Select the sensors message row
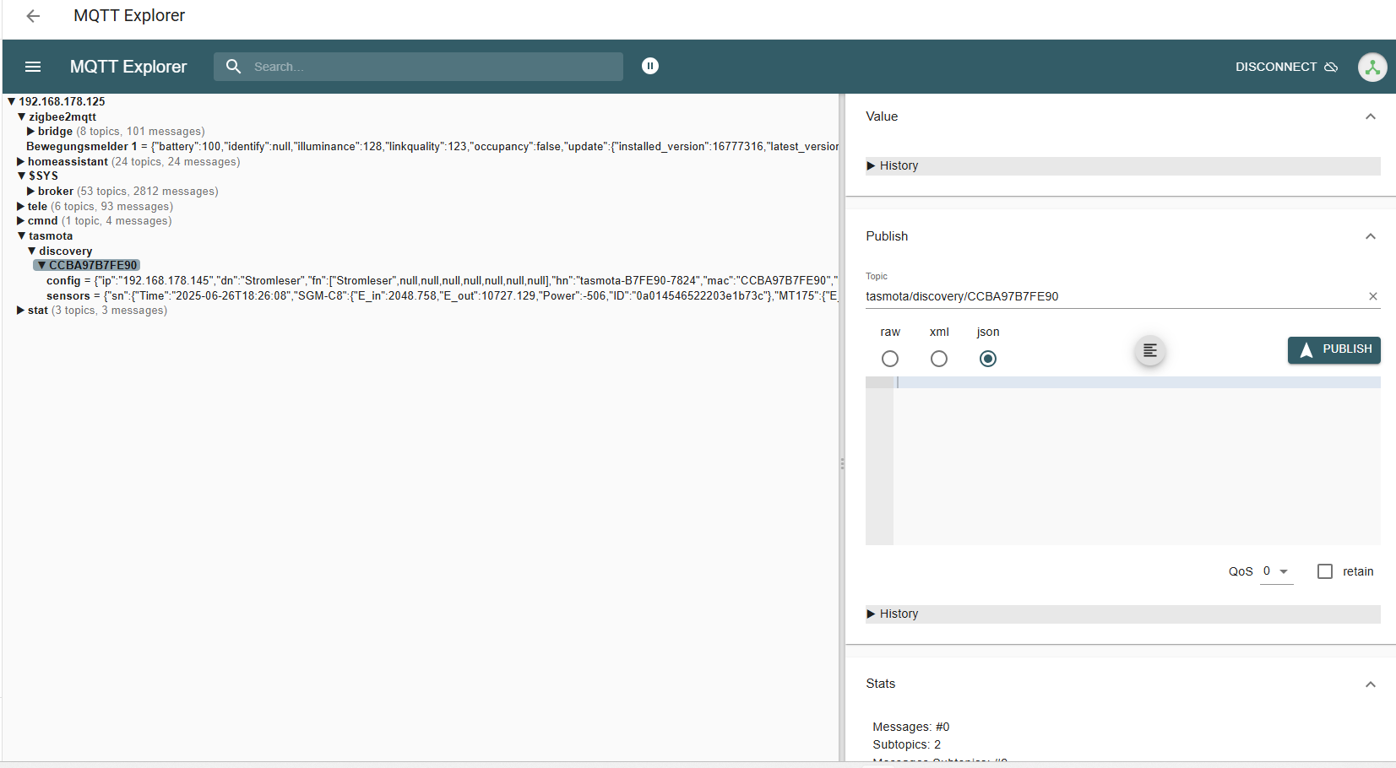This screenshot has width=1396, height=768. (x=442, y=295)
